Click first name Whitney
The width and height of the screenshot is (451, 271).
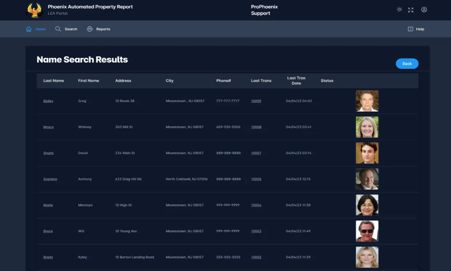pos(85,127)
